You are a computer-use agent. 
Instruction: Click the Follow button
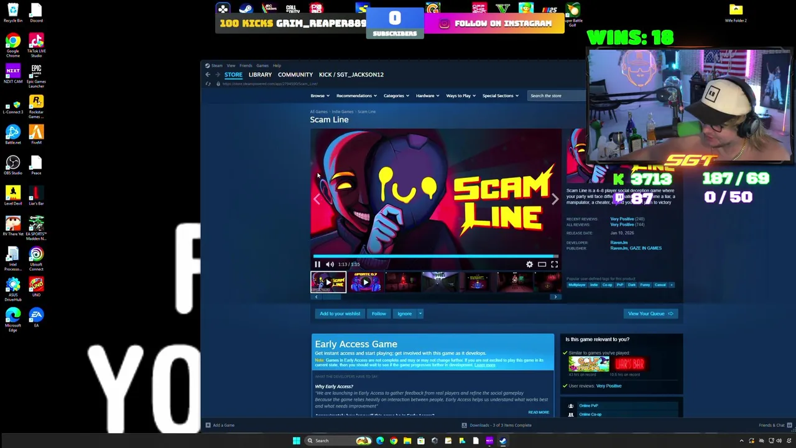379,314
